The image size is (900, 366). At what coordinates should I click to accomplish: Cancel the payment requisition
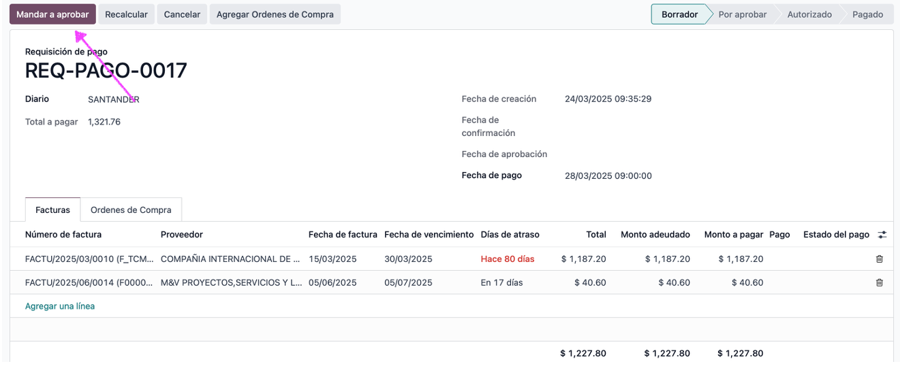[x=182, y=14]
